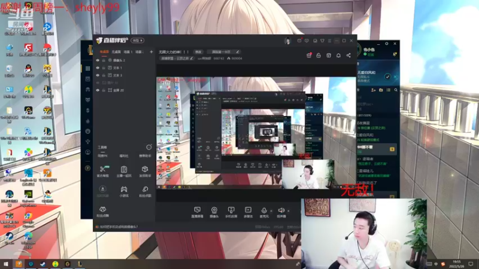Click the padlock icon in stream header

[x=319, y=55]
